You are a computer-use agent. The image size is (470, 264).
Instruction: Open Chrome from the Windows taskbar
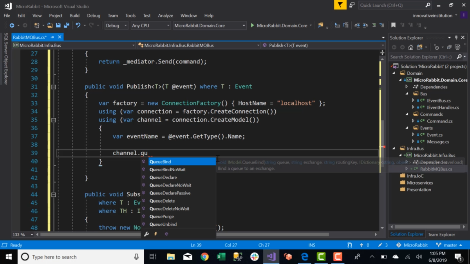[x=204, y=257]
